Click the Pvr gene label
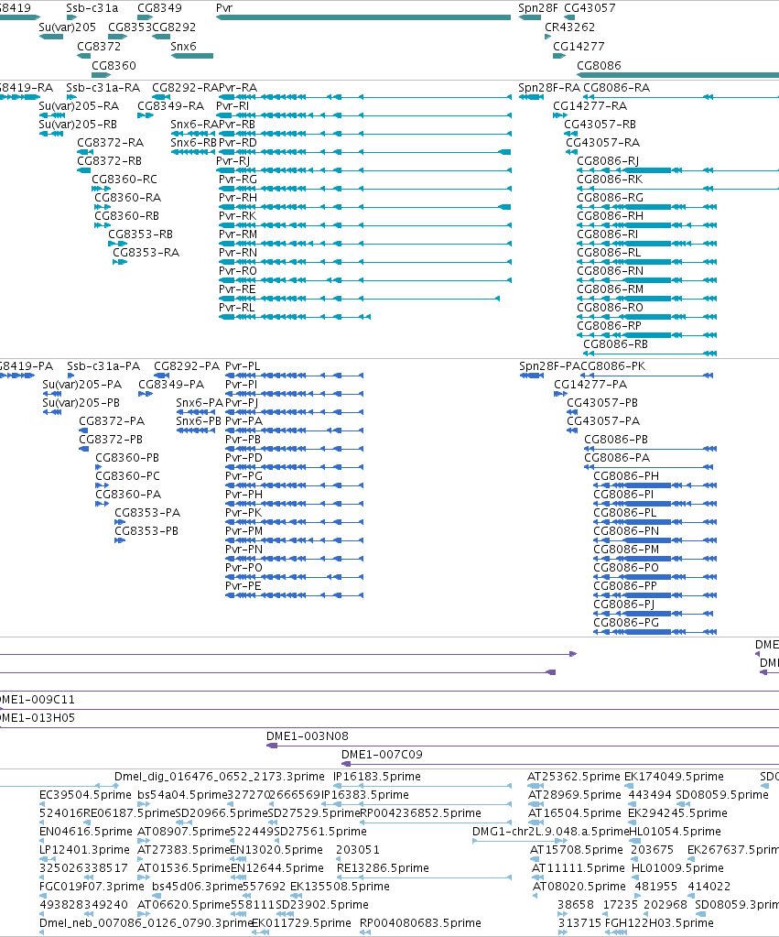This screenshot has height=937, width=779. 224,7
